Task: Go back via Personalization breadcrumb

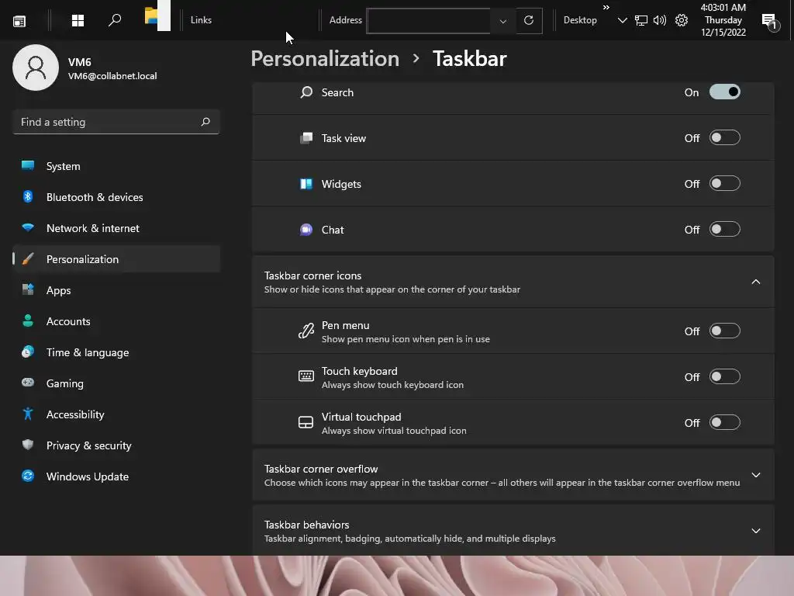Action: coord(325,59)
